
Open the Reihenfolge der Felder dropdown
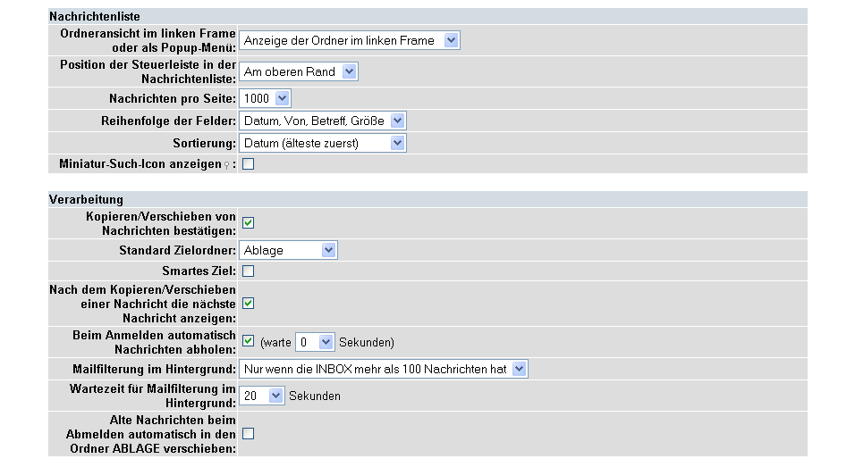click(x=323, y=121)
